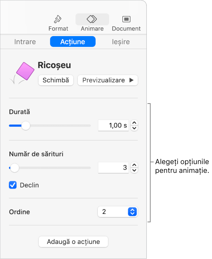Disable the Declin checkbox

13,185
